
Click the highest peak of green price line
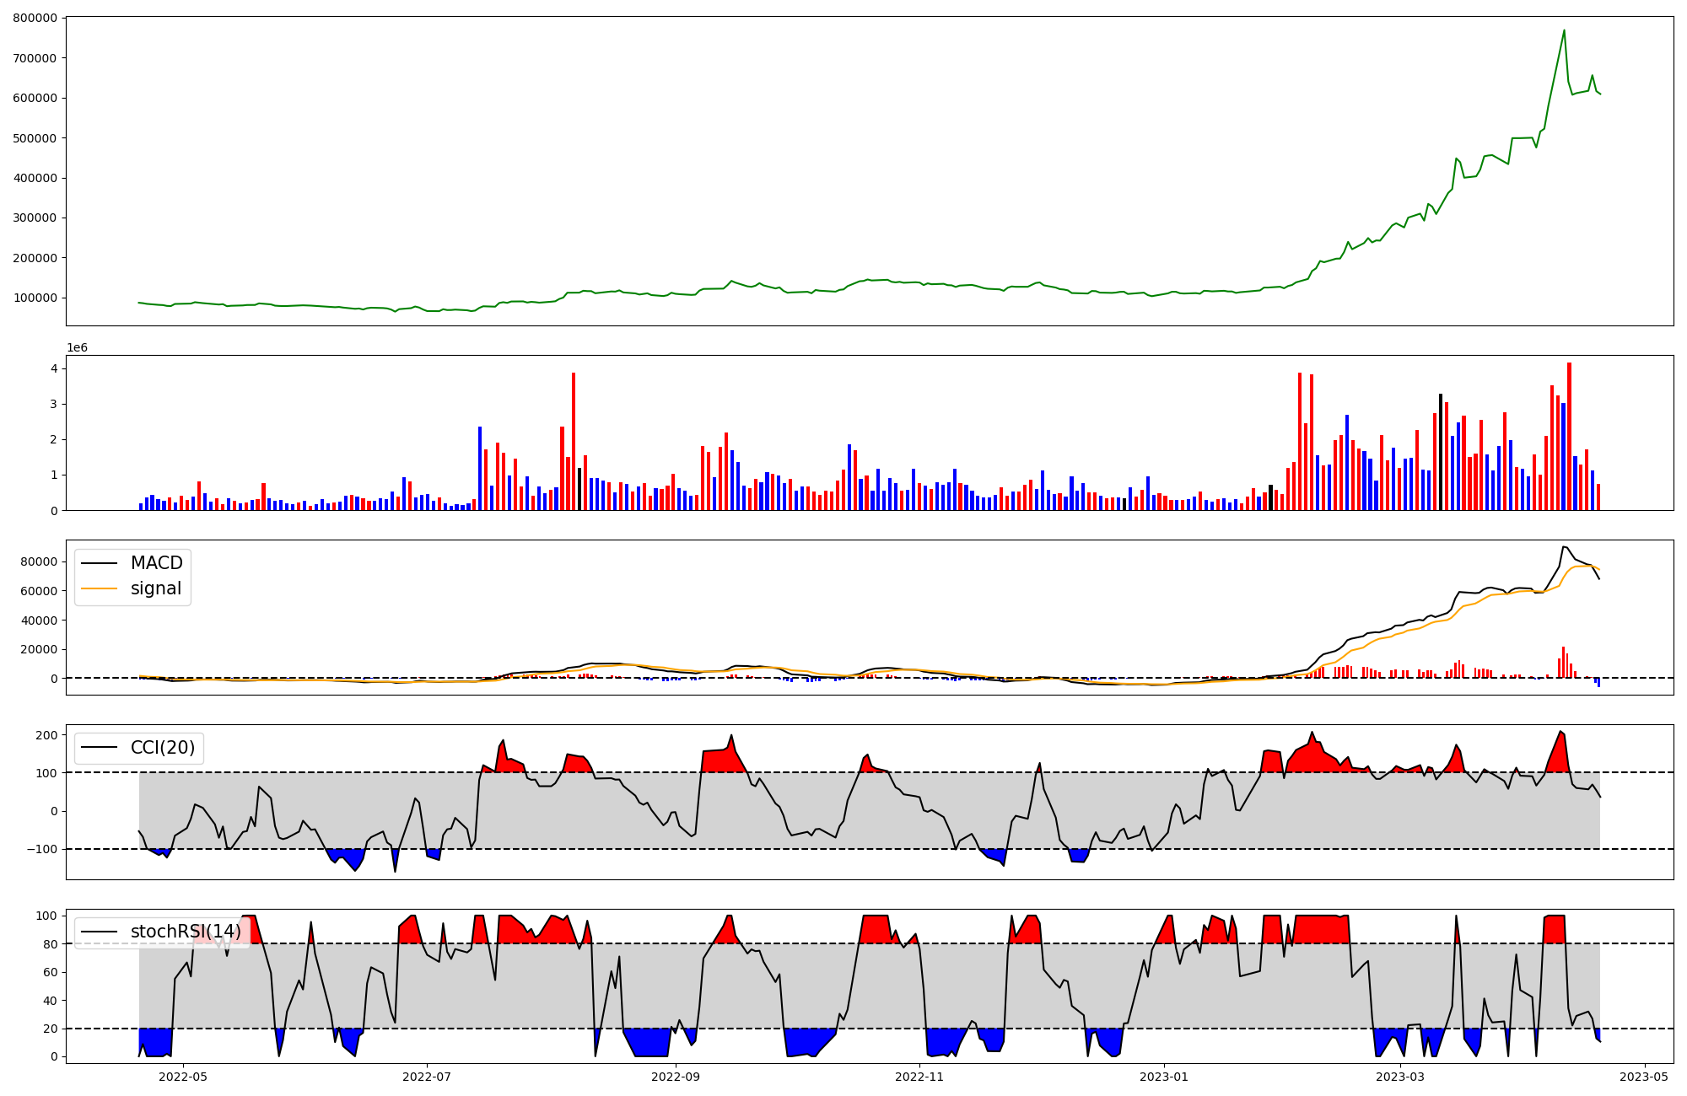1564,31
